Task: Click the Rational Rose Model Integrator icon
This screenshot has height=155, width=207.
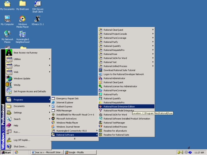Action: tap(100, 111)
